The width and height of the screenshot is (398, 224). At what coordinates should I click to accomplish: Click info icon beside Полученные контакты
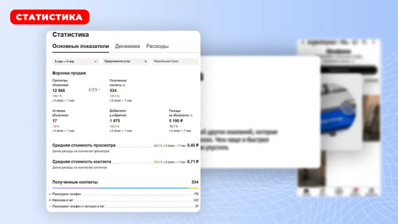124,85
